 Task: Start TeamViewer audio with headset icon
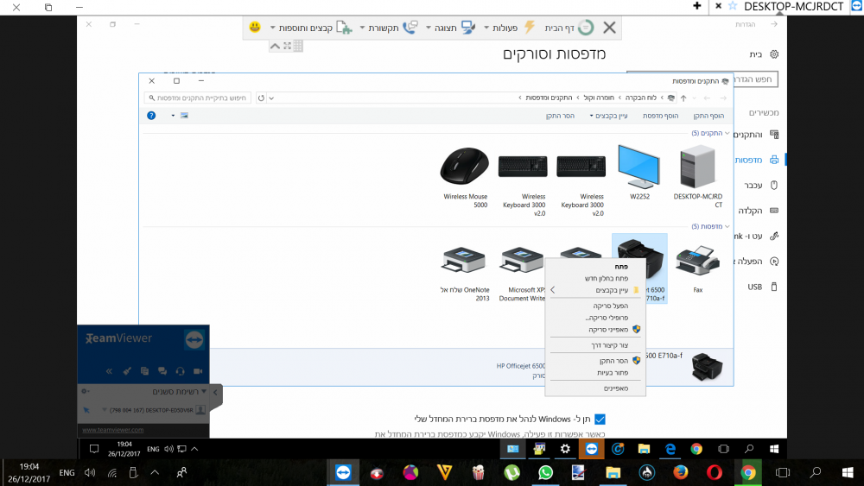[x=181, y=371]
